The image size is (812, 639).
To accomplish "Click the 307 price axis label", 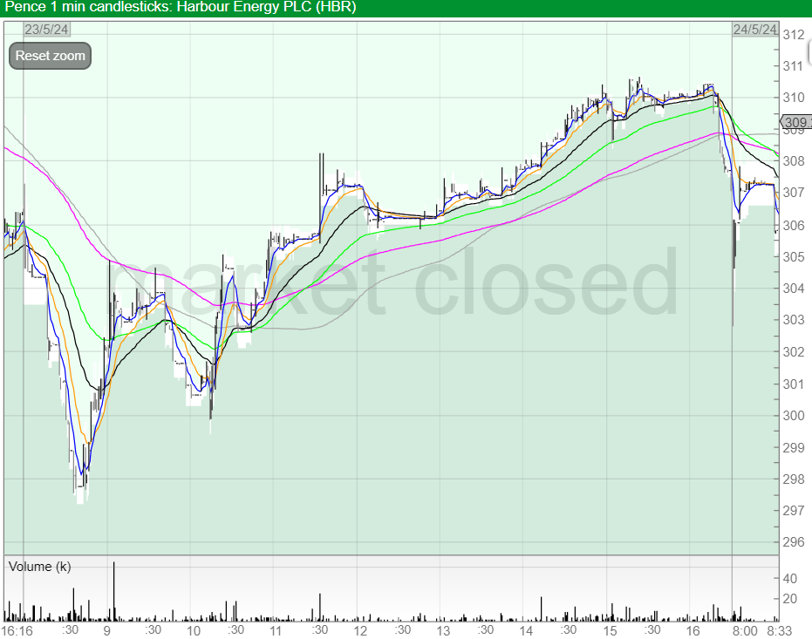I will 794,193.
